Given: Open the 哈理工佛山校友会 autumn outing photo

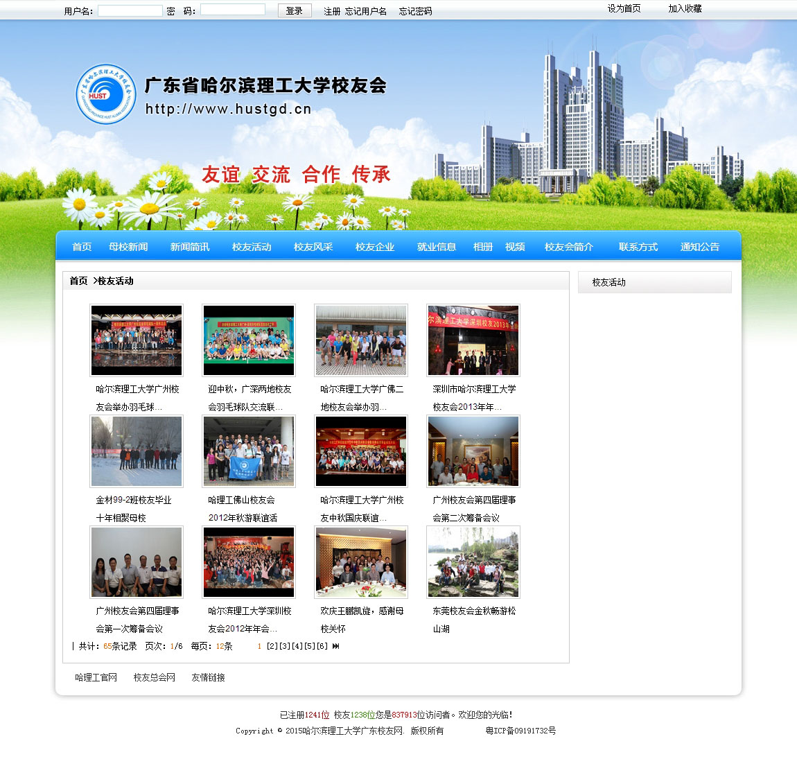Looking at the screenshot, I should pyautogui.click(x=249, y=451).
